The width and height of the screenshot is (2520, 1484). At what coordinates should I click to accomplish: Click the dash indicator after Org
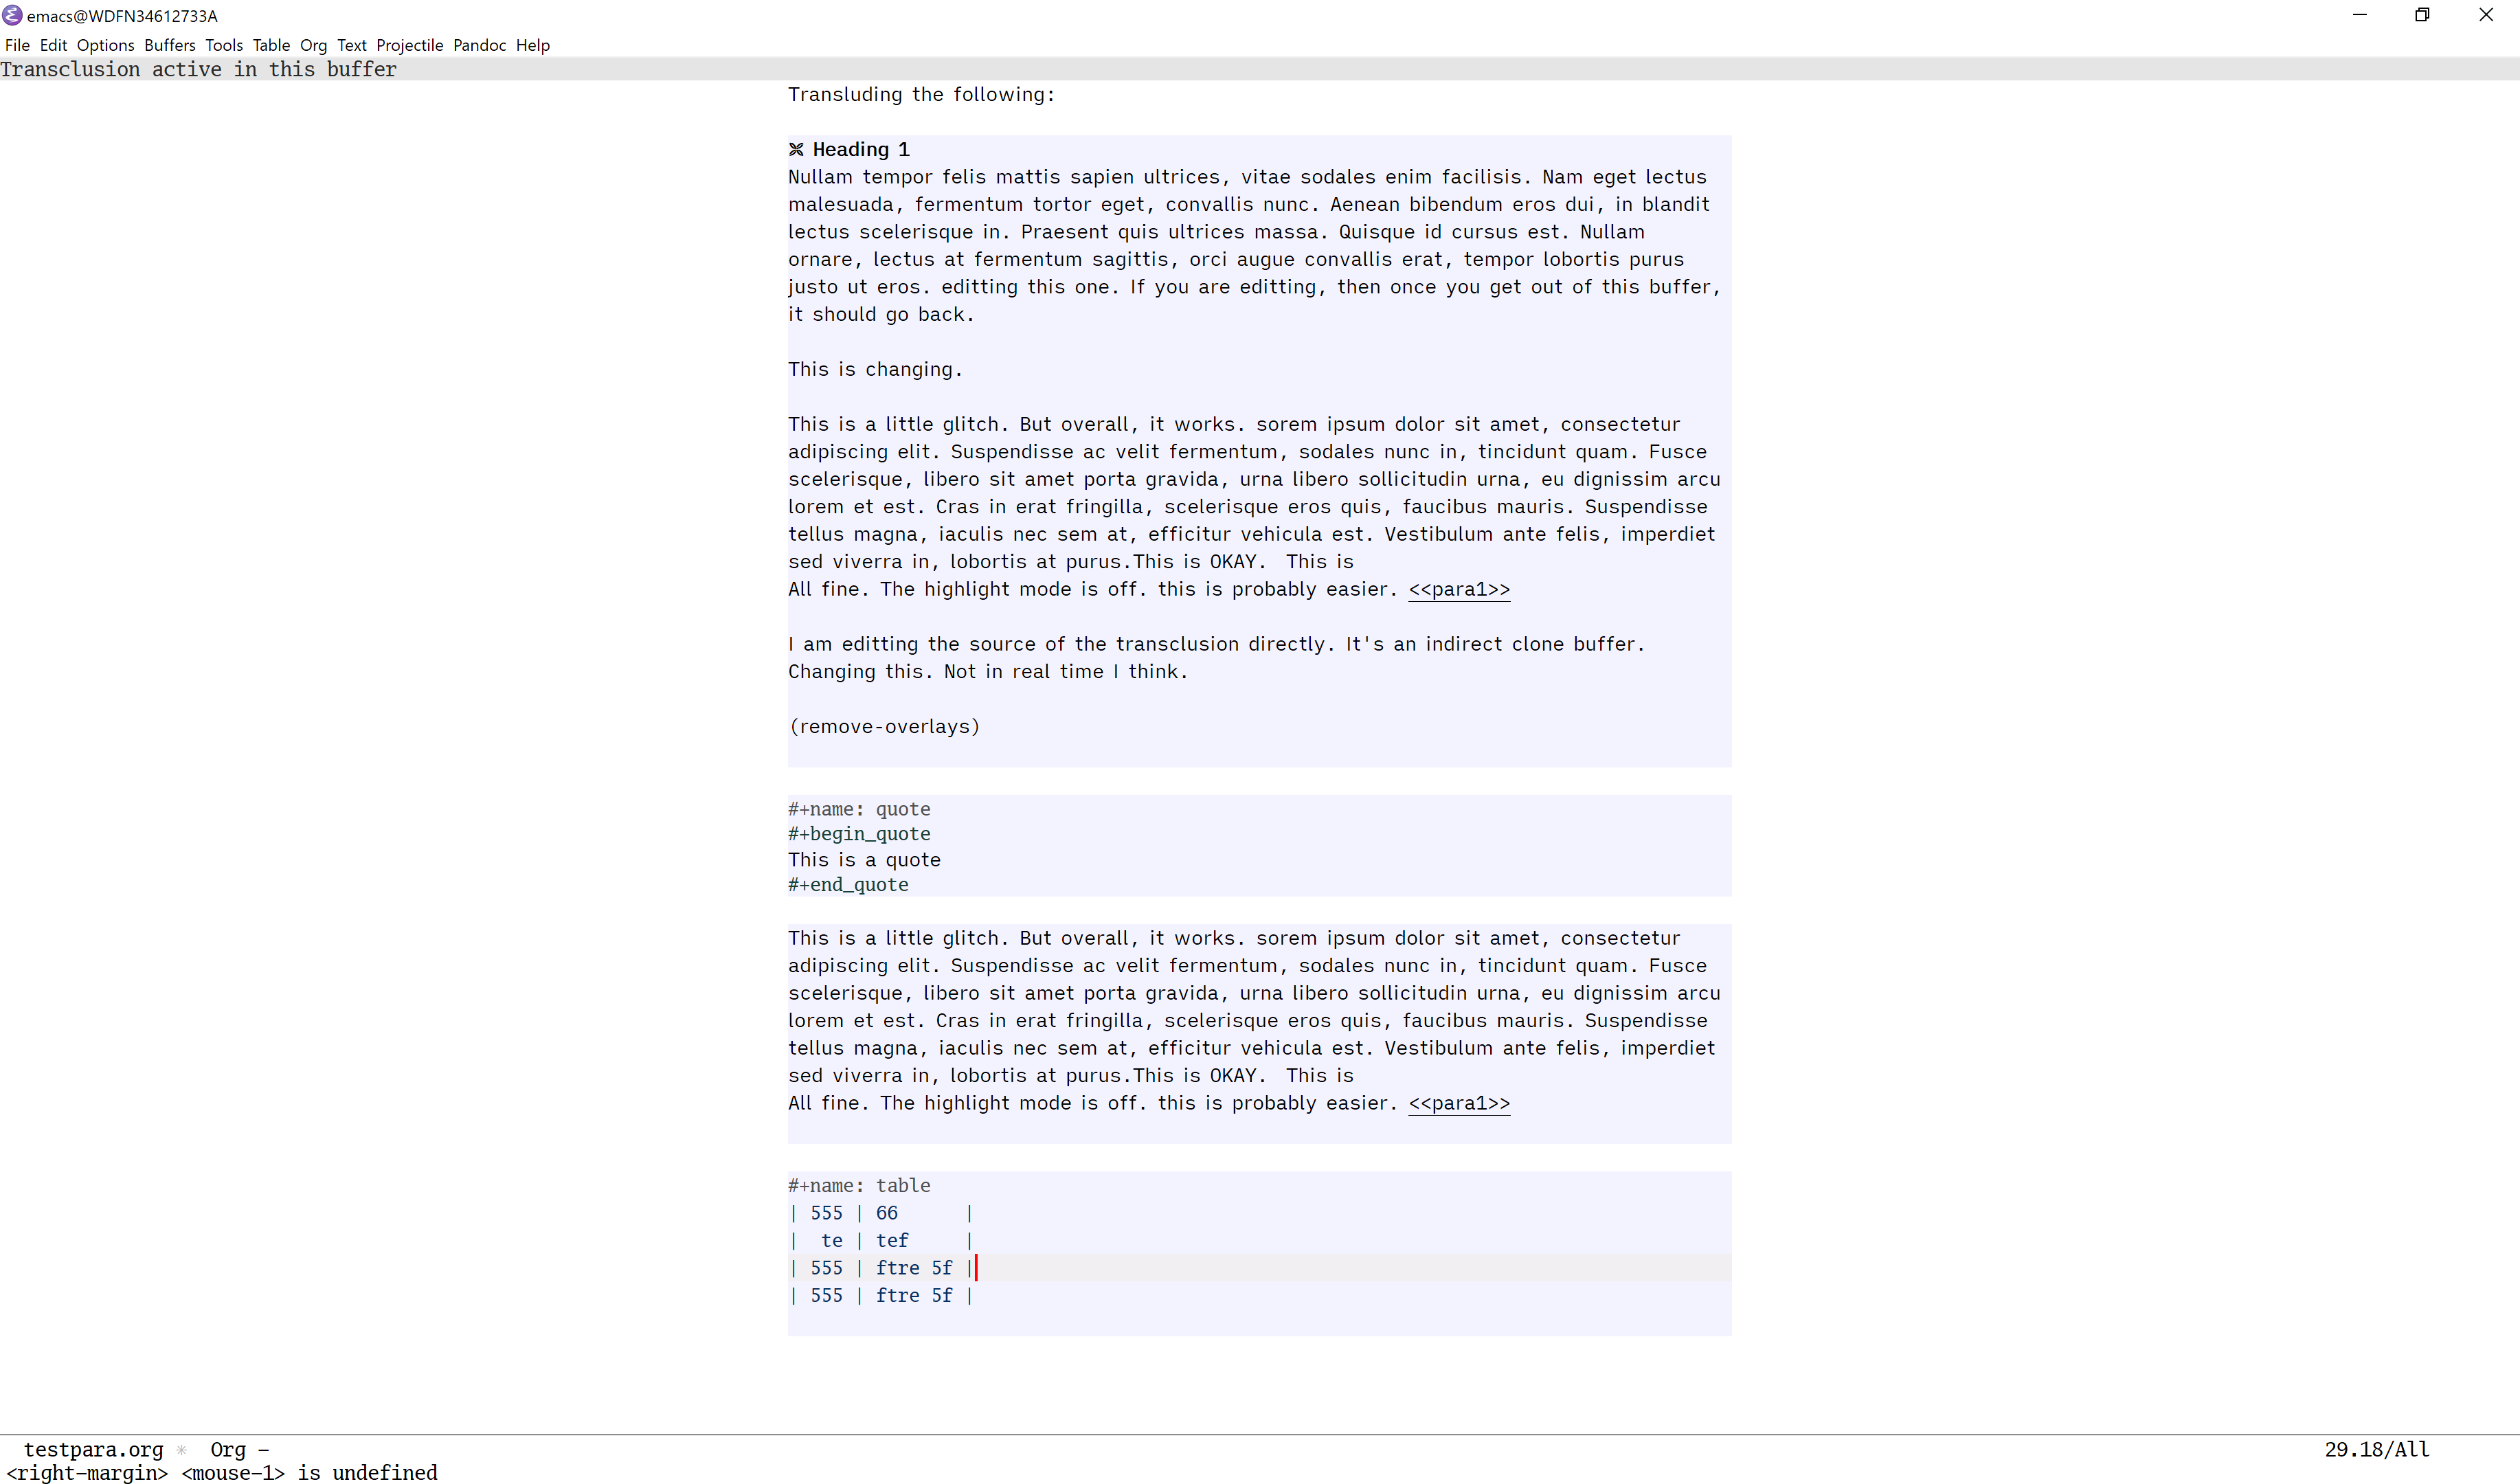click(x=263, y=1450)
